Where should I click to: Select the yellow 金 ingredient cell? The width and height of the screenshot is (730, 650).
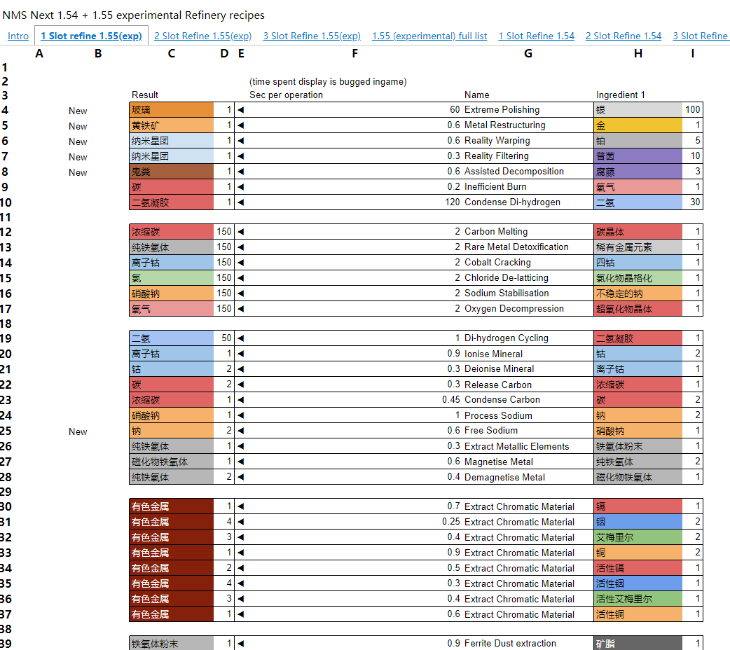coord(637,125)
